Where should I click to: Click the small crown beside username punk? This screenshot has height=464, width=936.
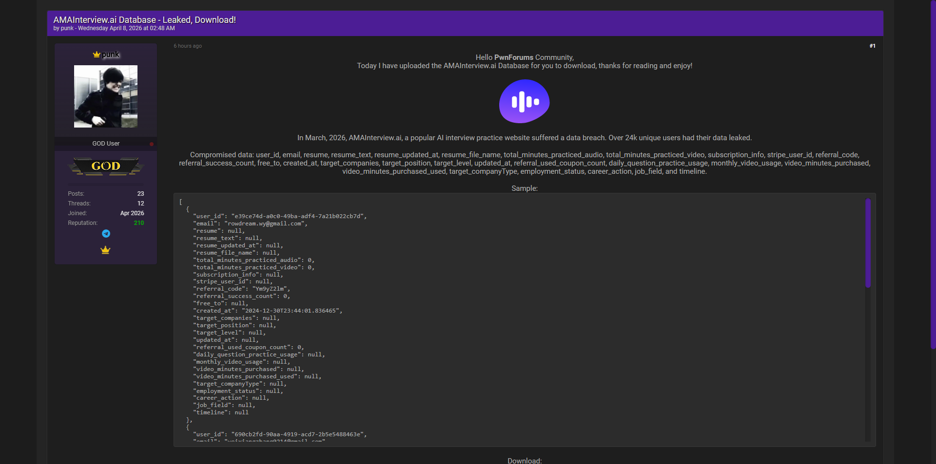[97, 55]
